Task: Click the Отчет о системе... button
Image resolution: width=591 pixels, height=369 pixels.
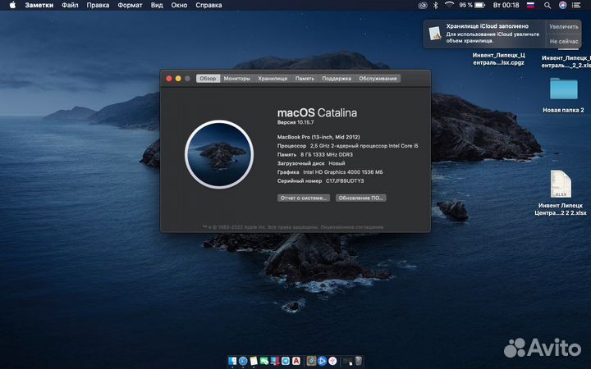Action: pyautogui.click(x=304, y=198)
